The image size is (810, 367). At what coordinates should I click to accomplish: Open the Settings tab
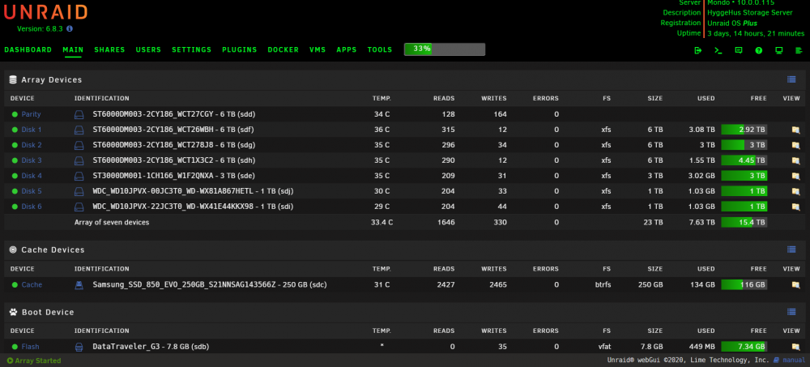click(x=192, y=50)
